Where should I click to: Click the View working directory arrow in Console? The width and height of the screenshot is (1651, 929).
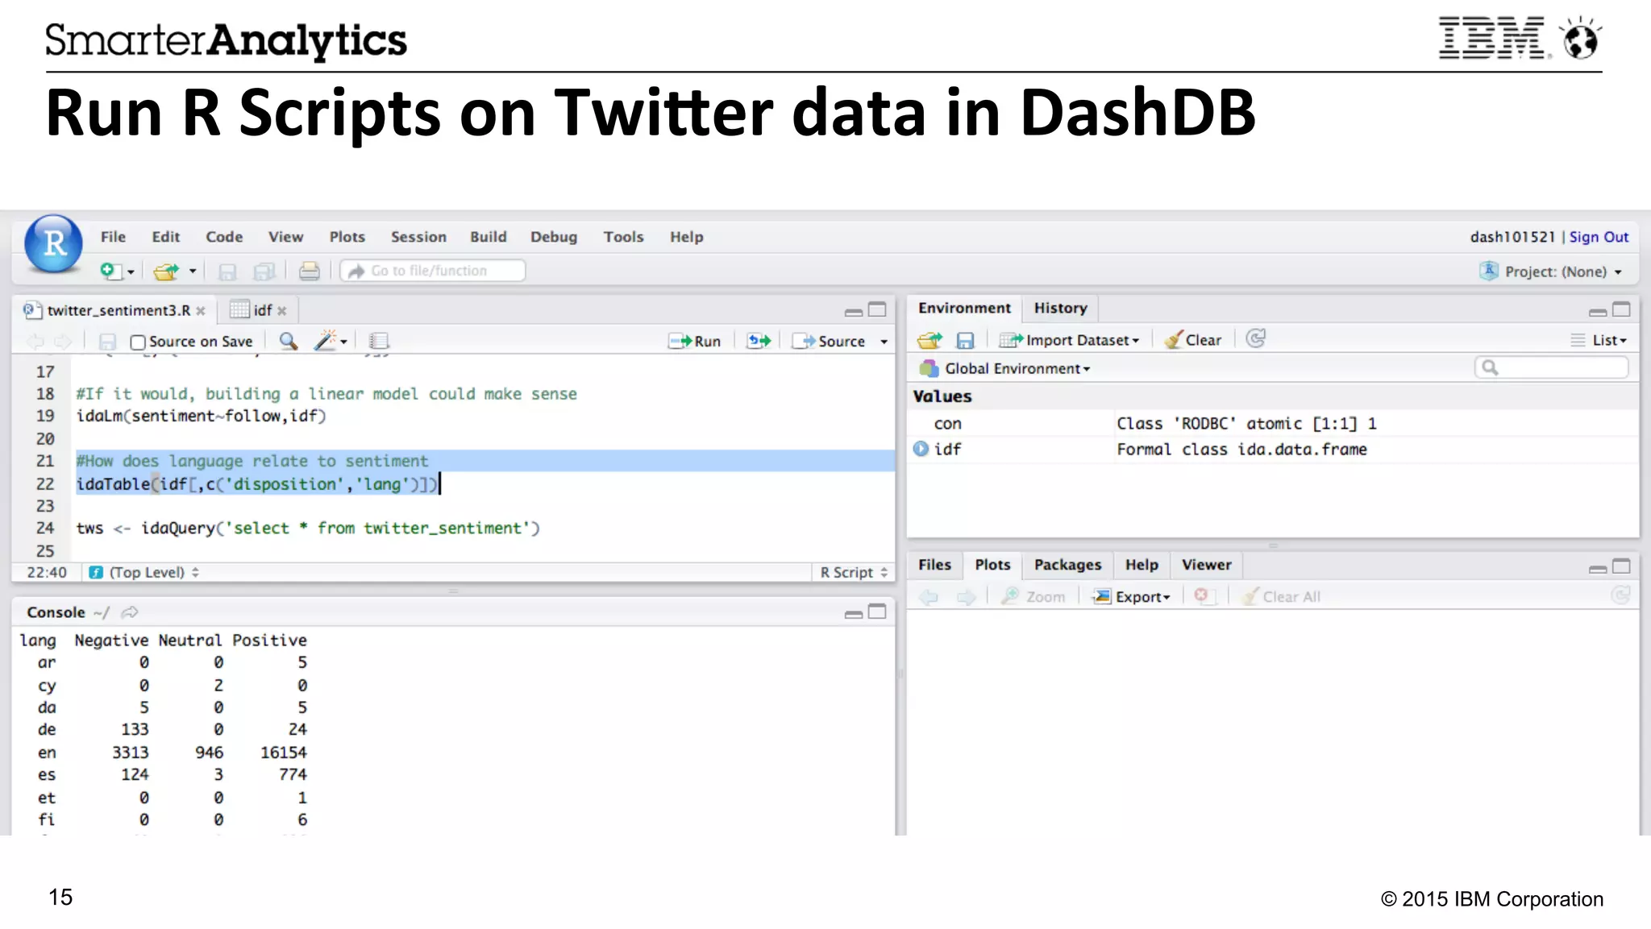tap(130, 612)
